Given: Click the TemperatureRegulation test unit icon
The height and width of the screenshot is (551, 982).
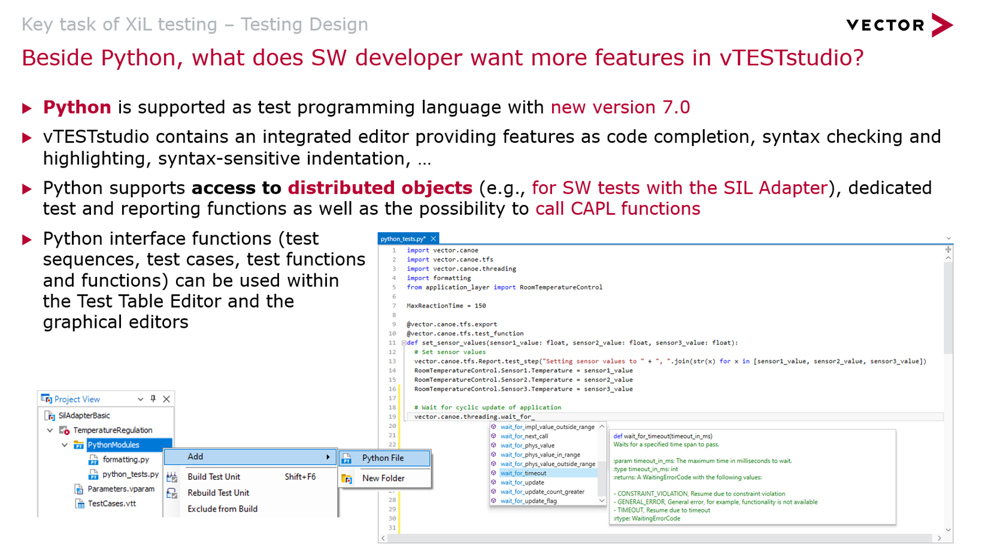Looking at the screenshot, I should 64,430.
